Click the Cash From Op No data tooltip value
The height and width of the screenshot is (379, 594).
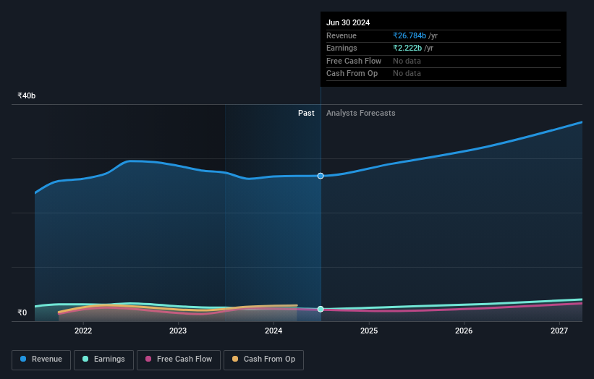[407, 74]
